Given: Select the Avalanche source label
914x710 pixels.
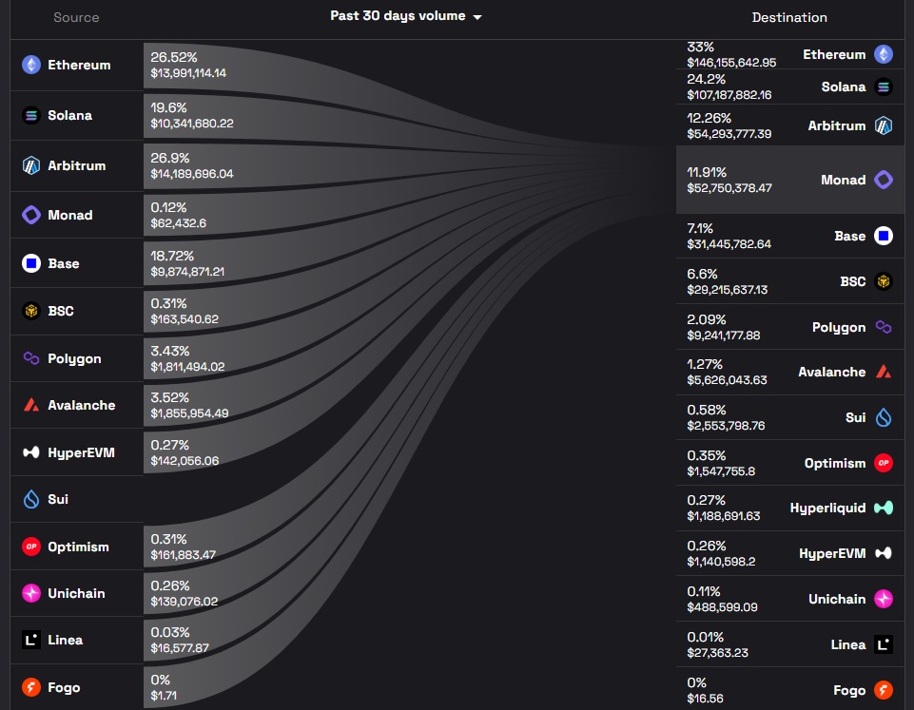Looking at the screenshot, I should click(x=82, y=405).
